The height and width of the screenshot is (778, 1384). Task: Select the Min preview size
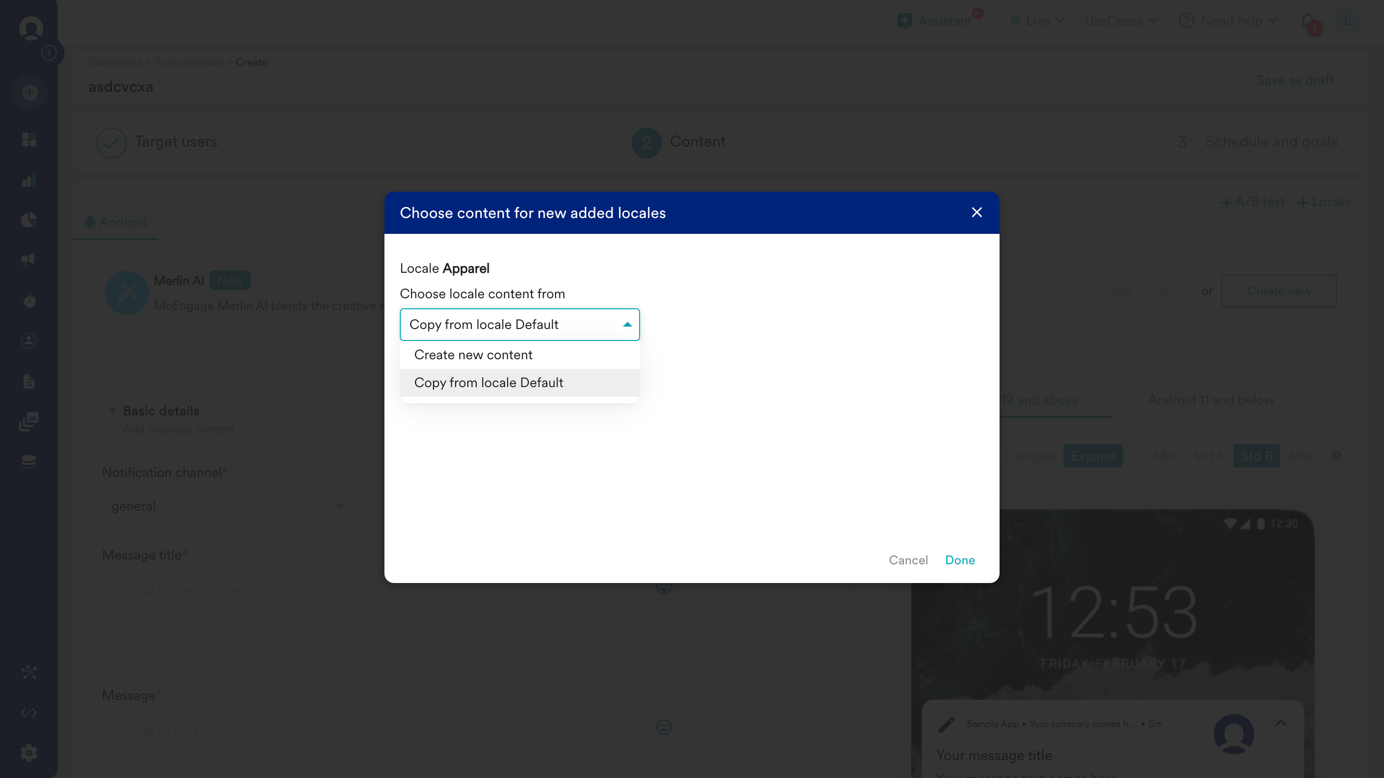pos(1165,456)
